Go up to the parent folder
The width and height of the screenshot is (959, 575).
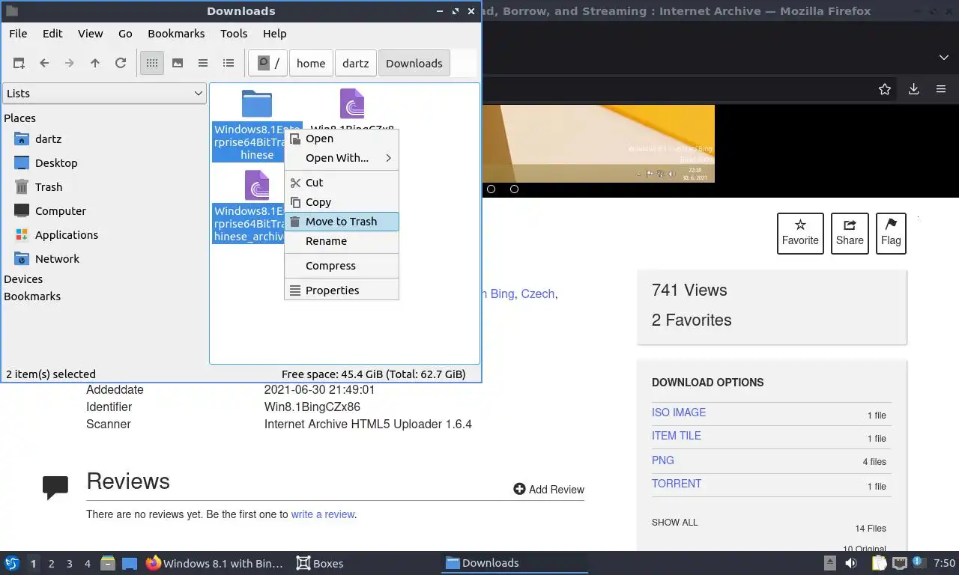[x=95, y=64]
